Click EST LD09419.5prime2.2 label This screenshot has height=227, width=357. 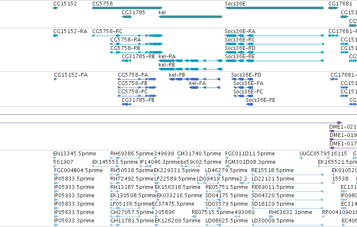click(222, 179)
